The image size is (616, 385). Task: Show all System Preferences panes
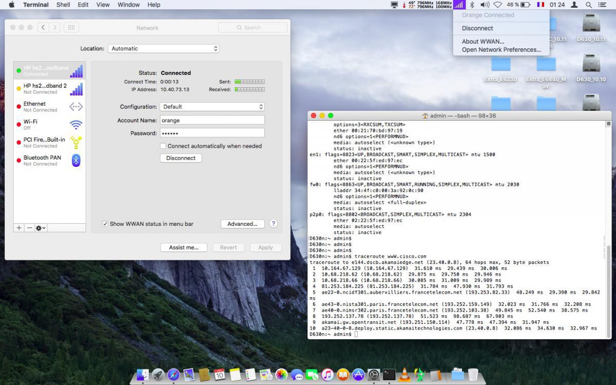(71, 27)
